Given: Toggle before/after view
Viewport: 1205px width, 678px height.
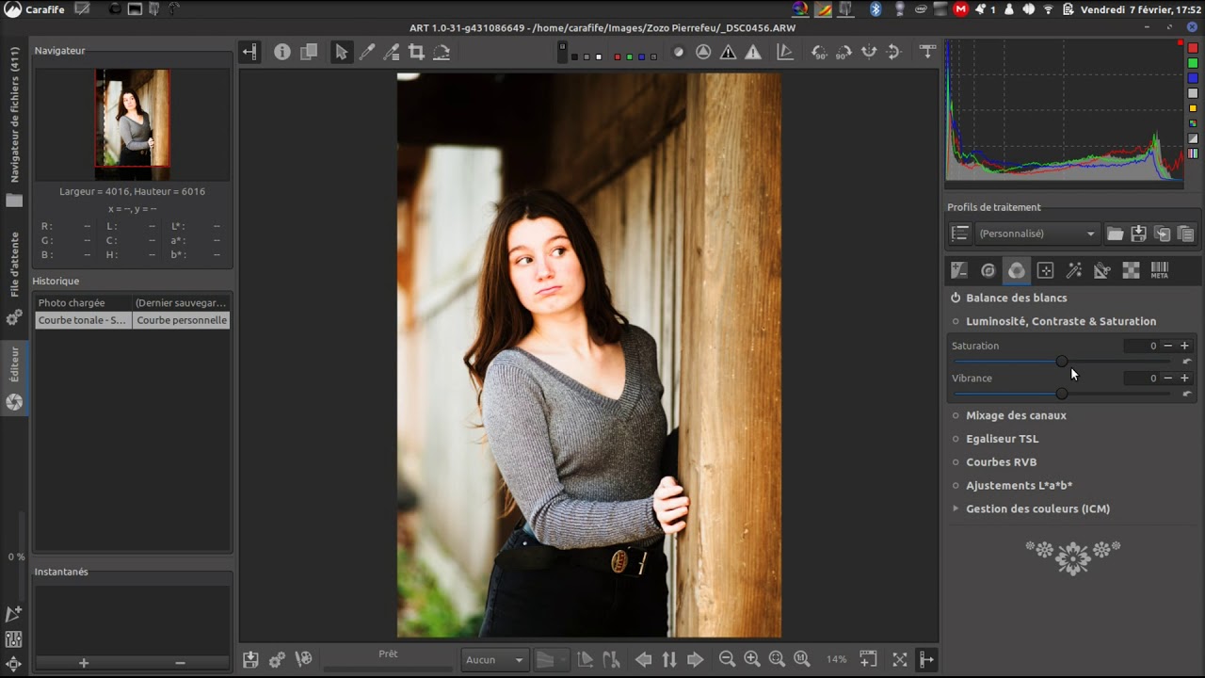Looking at the screenshot, I should pos(309,53).
